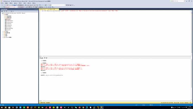Expand the Authentication database node
The image size is (193, 109).
(4, 22)
